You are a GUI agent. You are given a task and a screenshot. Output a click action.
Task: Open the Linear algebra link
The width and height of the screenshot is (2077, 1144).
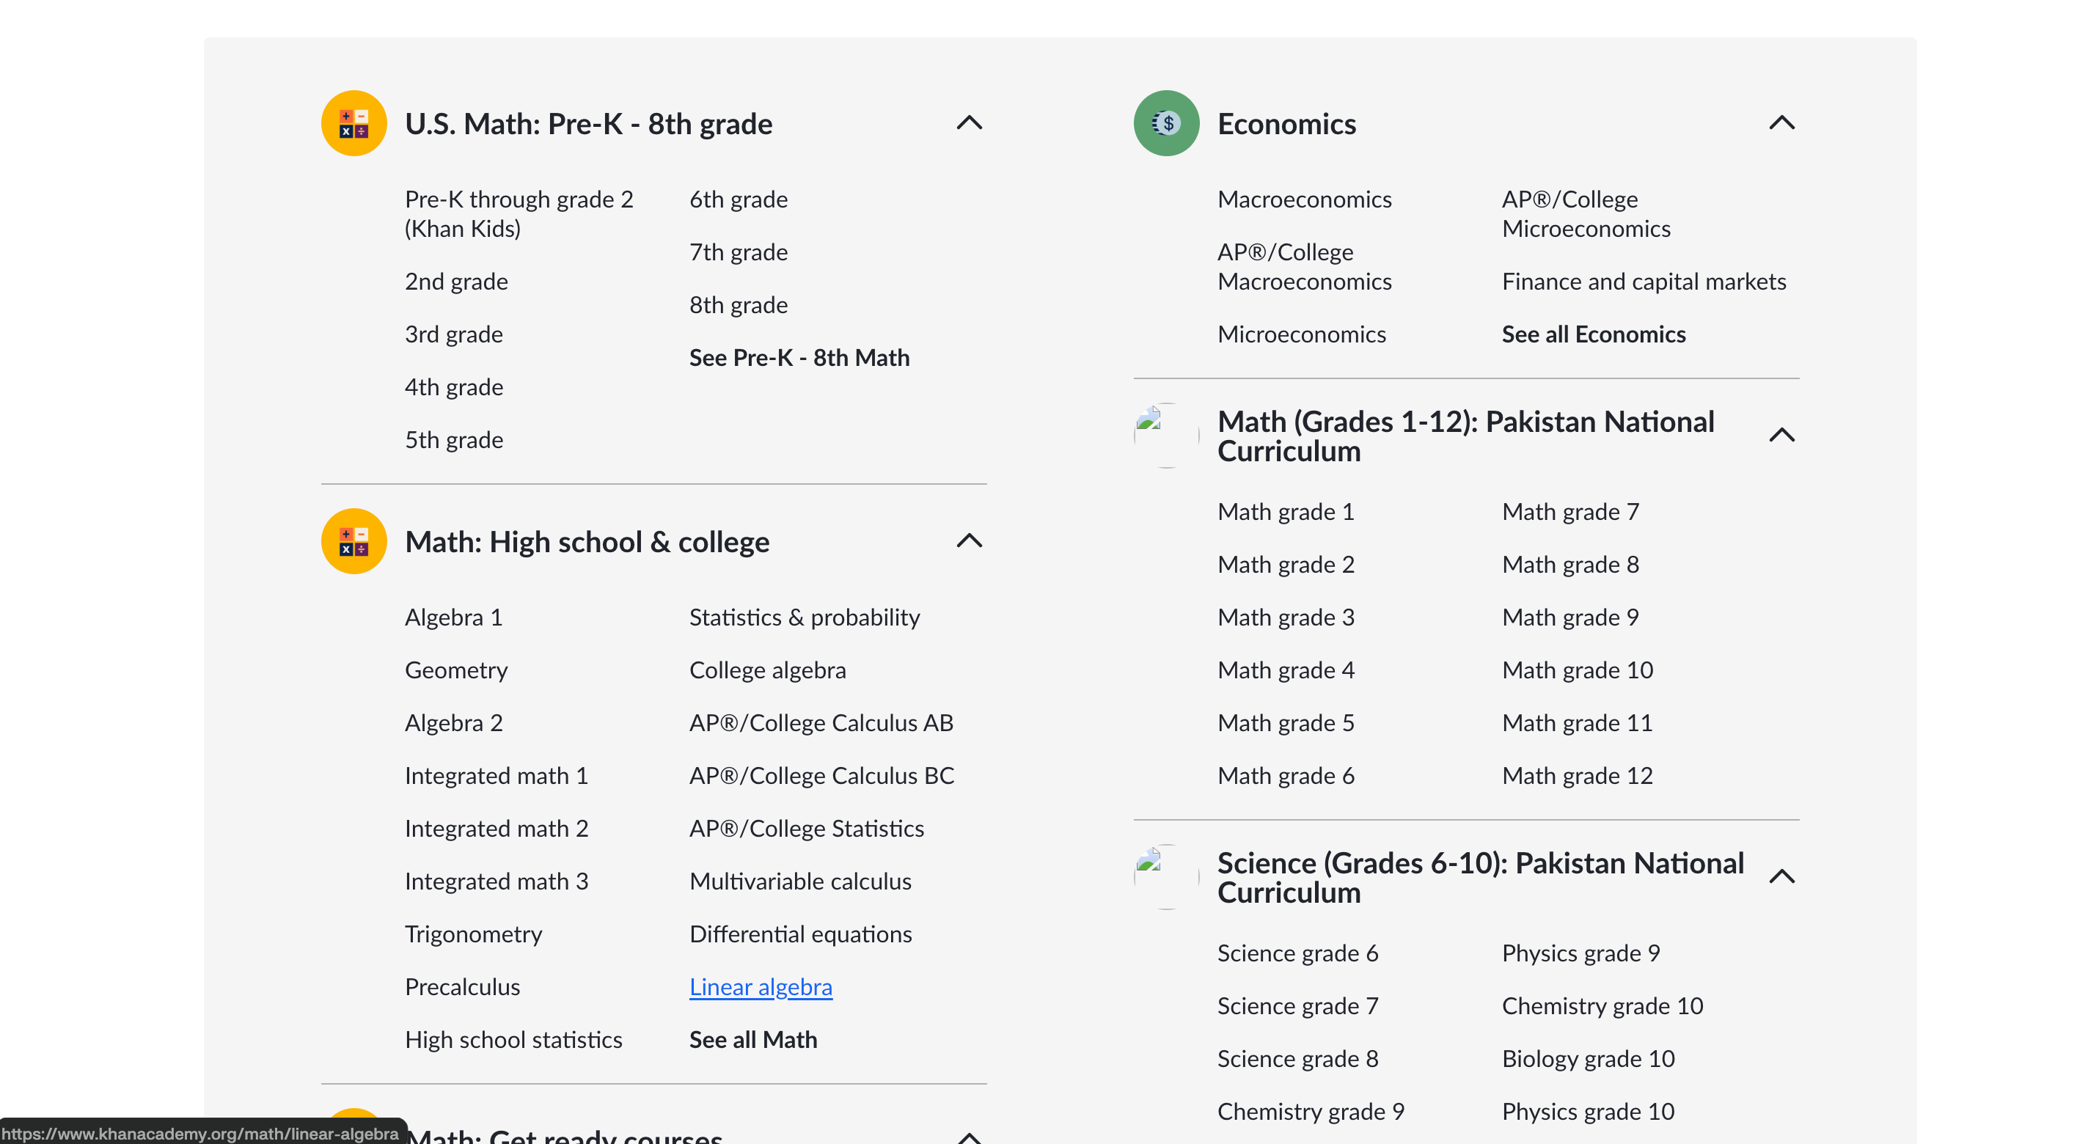[761, 987]
